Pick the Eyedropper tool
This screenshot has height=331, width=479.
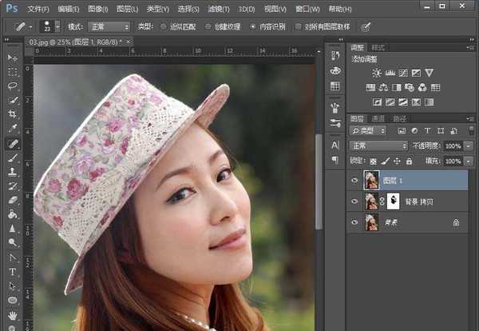point(13,128)
